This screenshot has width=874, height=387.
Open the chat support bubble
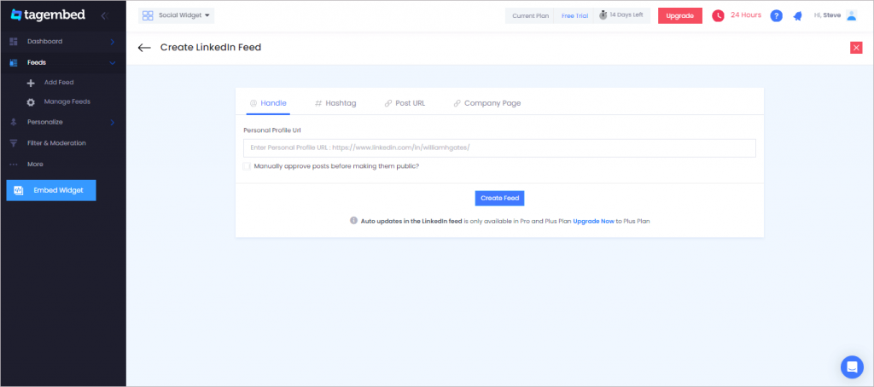[x=852, y=367]
